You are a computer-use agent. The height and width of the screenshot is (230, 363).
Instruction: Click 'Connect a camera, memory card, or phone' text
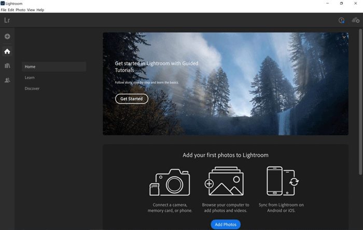[170, 208]
